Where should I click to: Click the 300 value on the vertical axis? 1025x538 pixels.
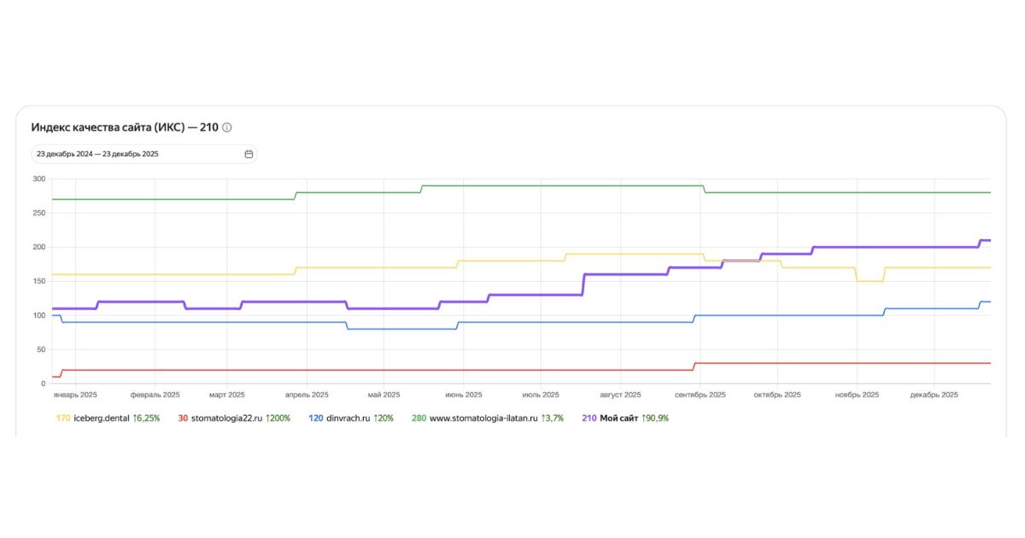click(38, 179)
